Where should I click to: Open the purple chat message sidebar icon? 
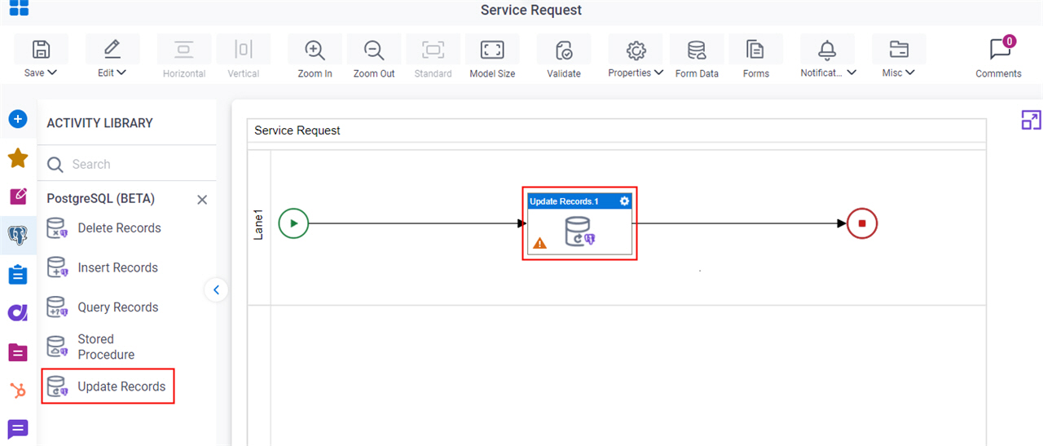[x=18, y=429]
